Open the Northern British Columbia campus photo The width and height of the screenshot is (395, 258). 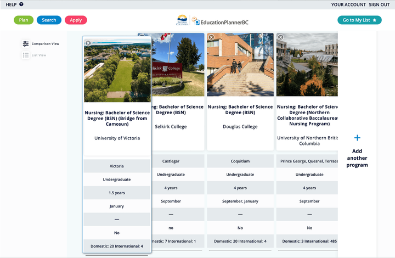click(307, 65)
